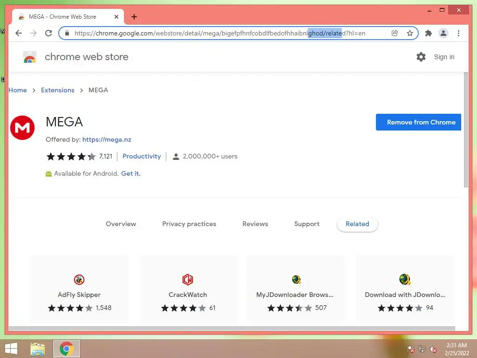The height and width of the screenshot is (358, 477).
Task: Open the MyJDownloader Brows... extension title
Action: [x=295, y=295]
